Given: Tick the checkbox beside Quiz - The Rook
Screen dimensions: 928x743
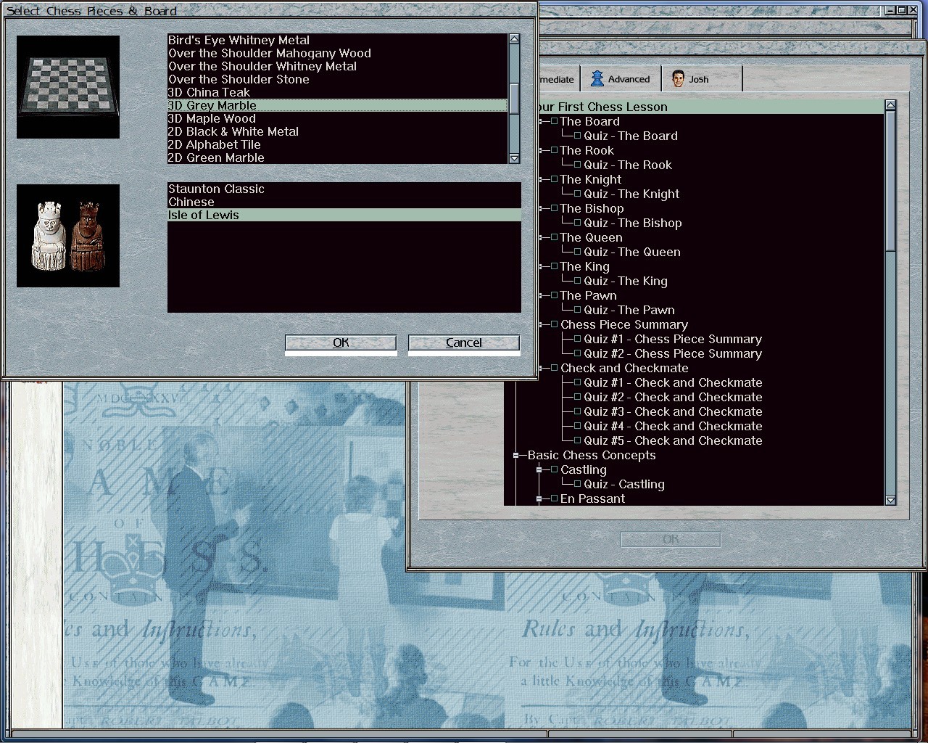Looking at the screenshot, I should pyautogui.click(x=578, y=165).
